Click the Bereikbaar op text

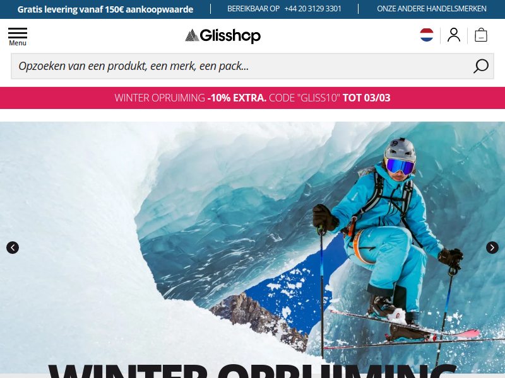(254, 9)
